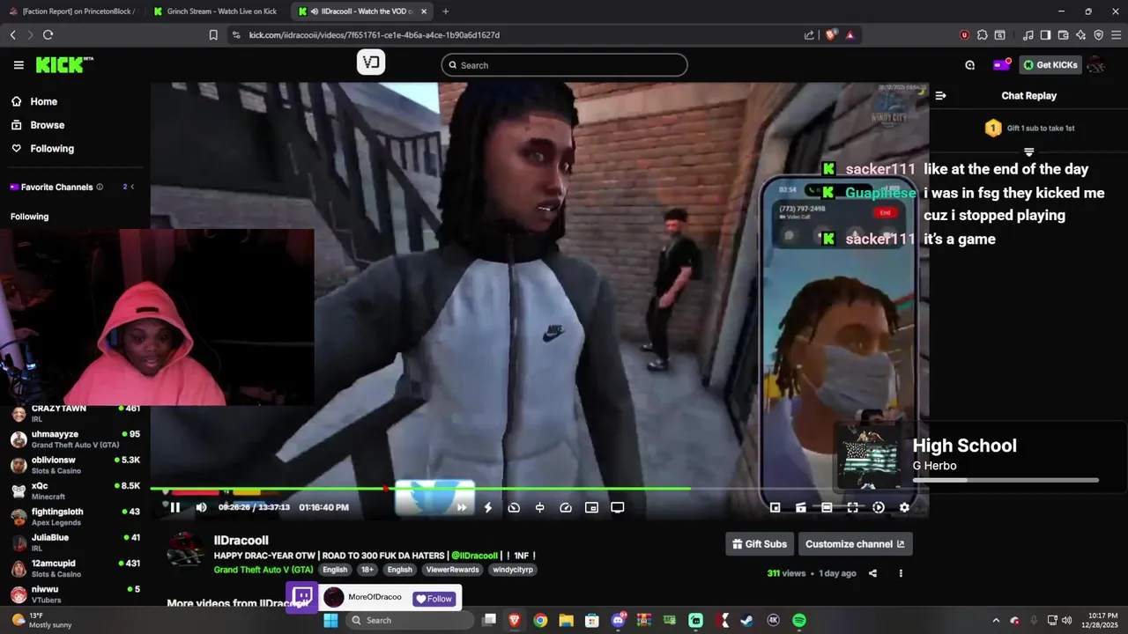
Task: Open Discord from the taskbar
Action: [x=619, y=621]
